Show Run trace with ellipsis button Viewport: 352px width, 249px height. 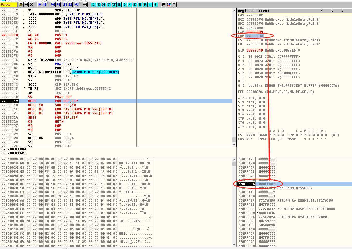coord(150,5)
